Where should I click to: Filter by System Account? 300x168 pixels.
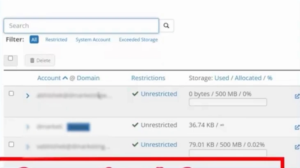coord(93,40)
